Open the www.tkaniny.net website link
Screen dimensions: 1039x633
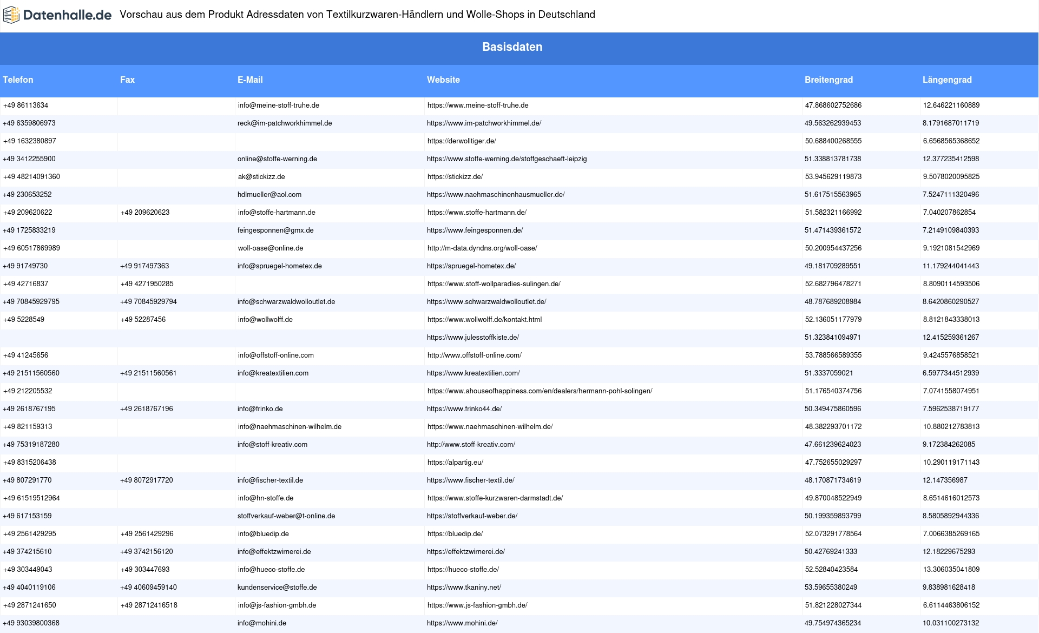(x=464, y=588)
